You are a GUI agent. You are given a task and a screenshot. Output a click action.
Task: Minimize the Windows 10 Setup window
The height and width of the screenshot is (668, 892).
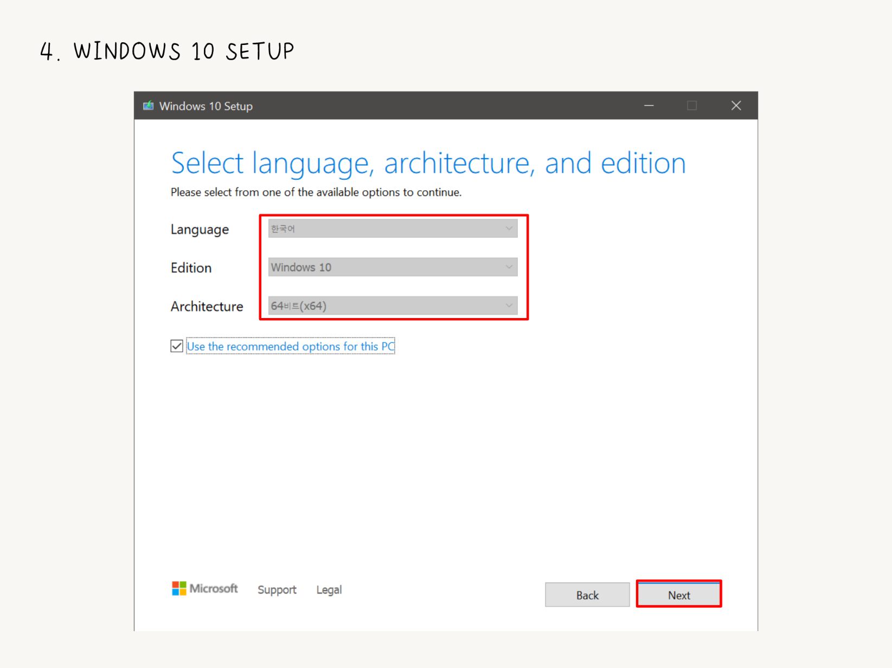pos(649,106)
